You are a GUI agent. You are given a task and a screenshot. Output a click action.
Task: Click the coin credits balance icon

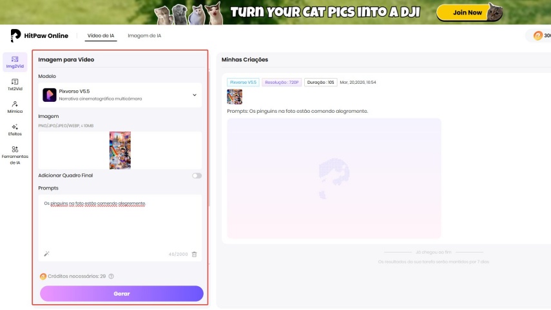[537, 35]
